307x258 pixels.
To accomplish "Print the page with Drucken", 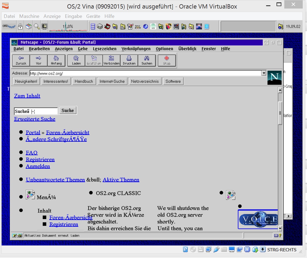I will [129, 61].
